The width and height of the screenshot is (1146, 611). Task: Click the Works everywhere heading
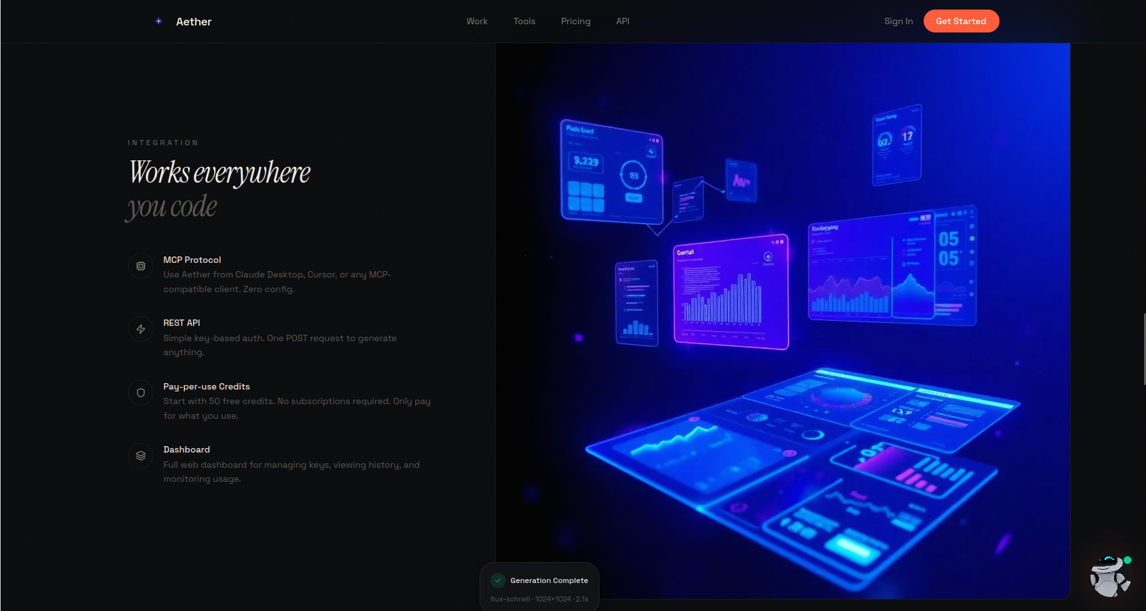point(218,172)
